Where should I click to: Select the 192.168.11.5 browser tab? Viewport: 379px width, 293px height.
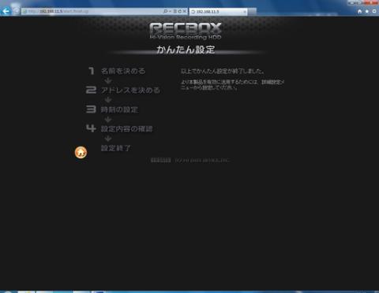pos(218,12)
